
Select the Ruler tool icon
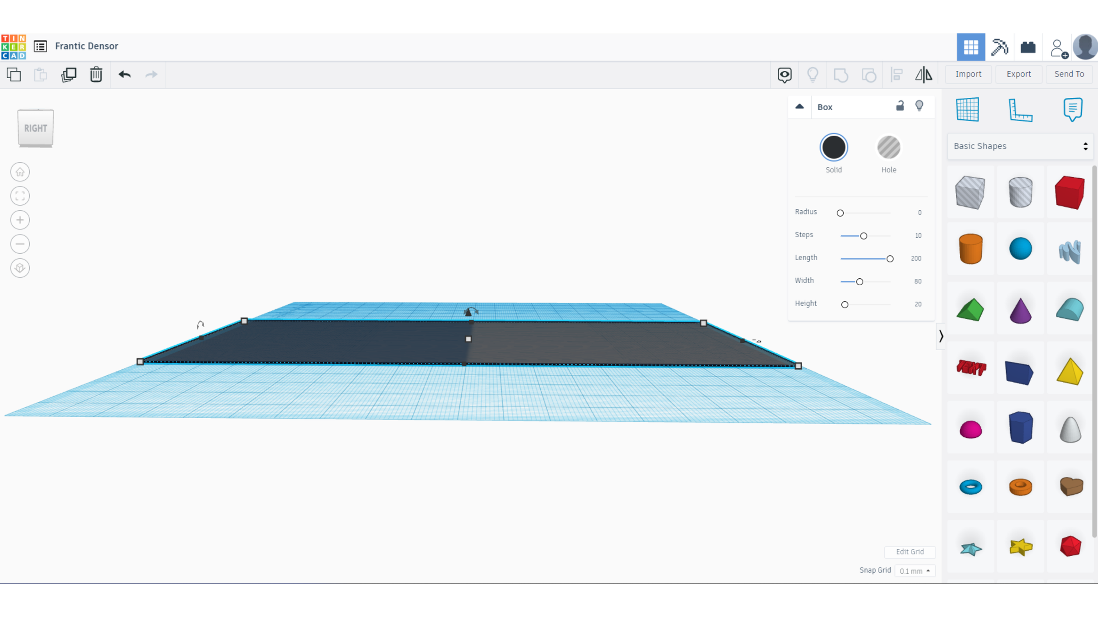click(x=1020, y=110)
